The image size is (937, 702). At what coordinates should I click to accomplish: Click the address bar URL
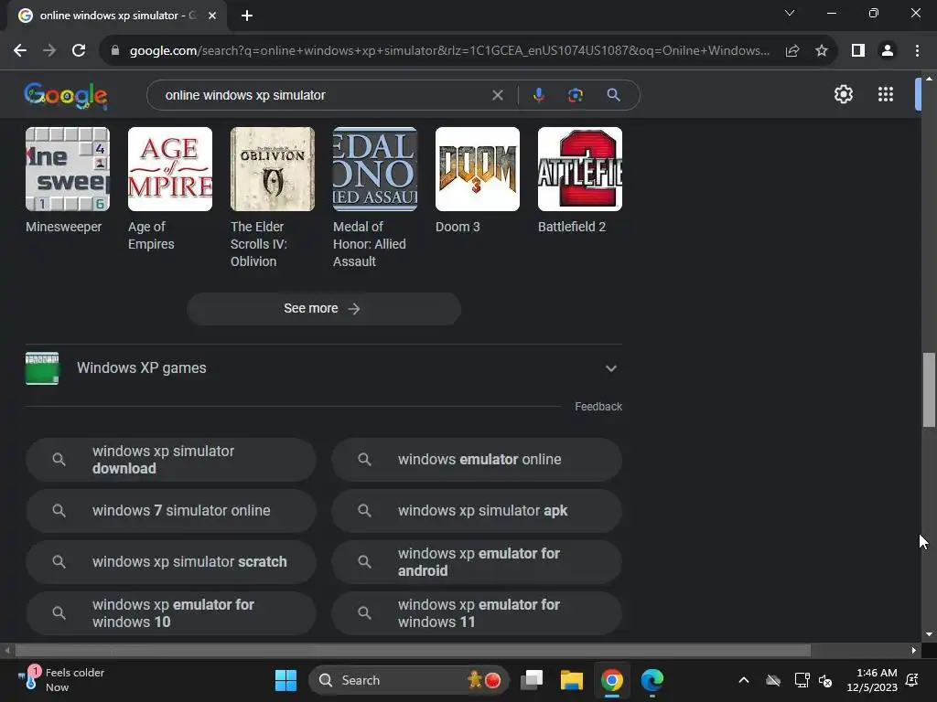pos(448,51)
